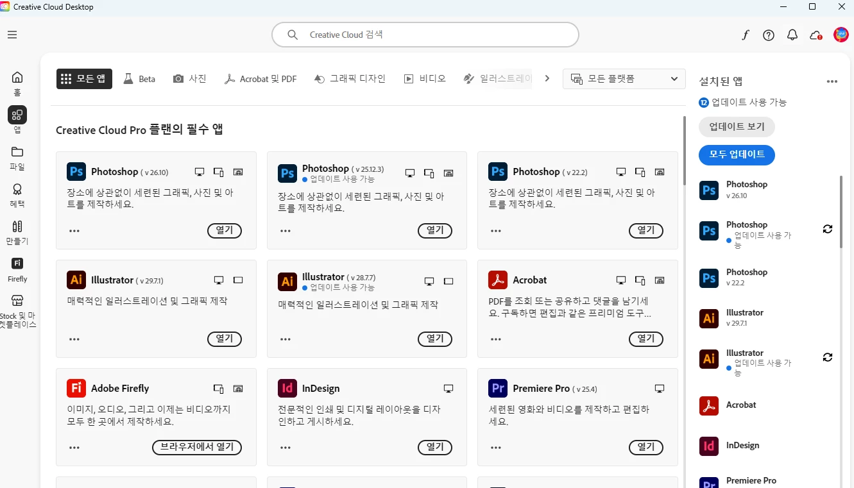Viewport: 854px width, 488px height.
Task: Open installed apps three-dot options menu
Action: 832,81
